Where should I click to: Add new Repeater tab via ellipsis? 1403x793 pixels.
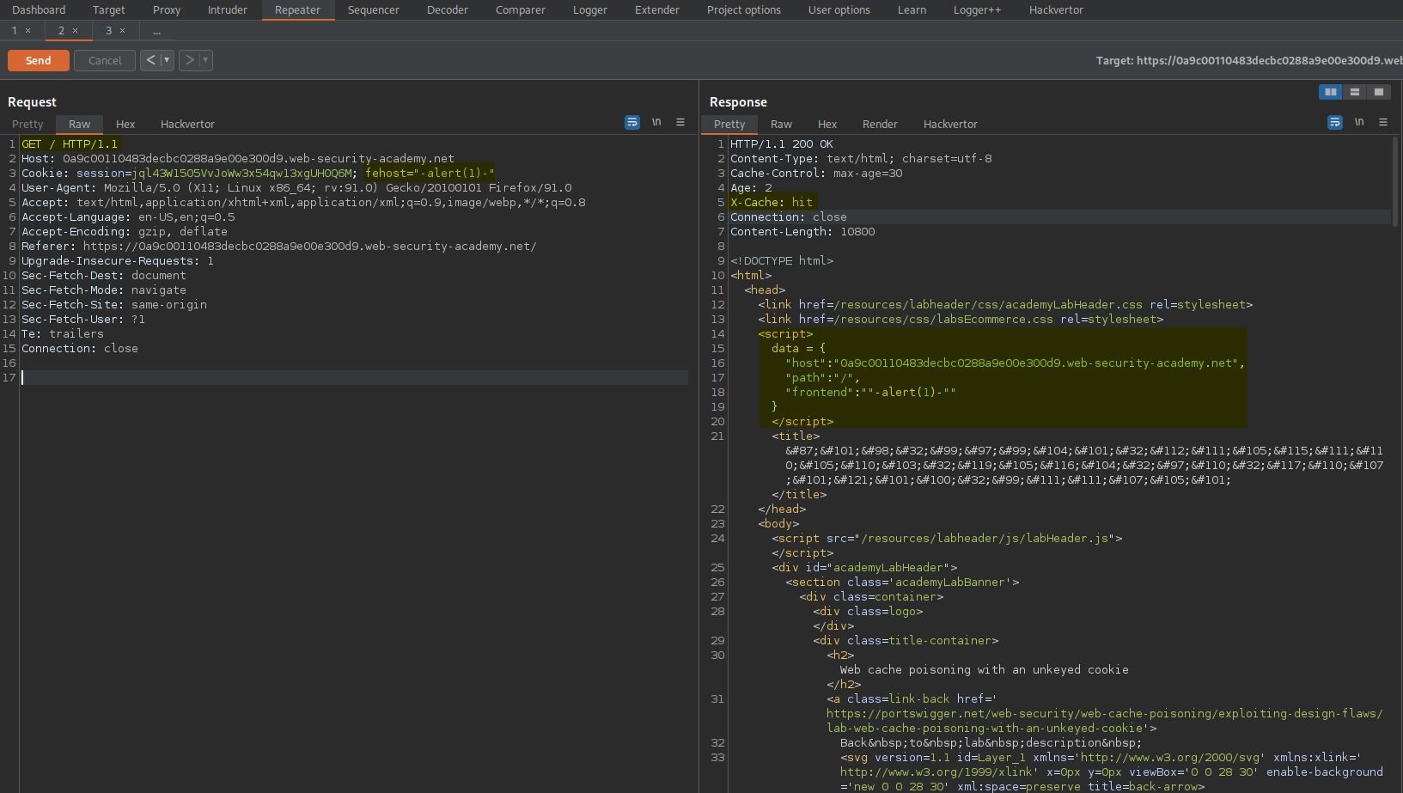[156, 31]
